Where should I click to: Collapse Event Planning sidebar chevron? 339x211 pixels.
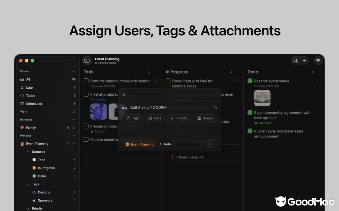click(x=74, y=144)
